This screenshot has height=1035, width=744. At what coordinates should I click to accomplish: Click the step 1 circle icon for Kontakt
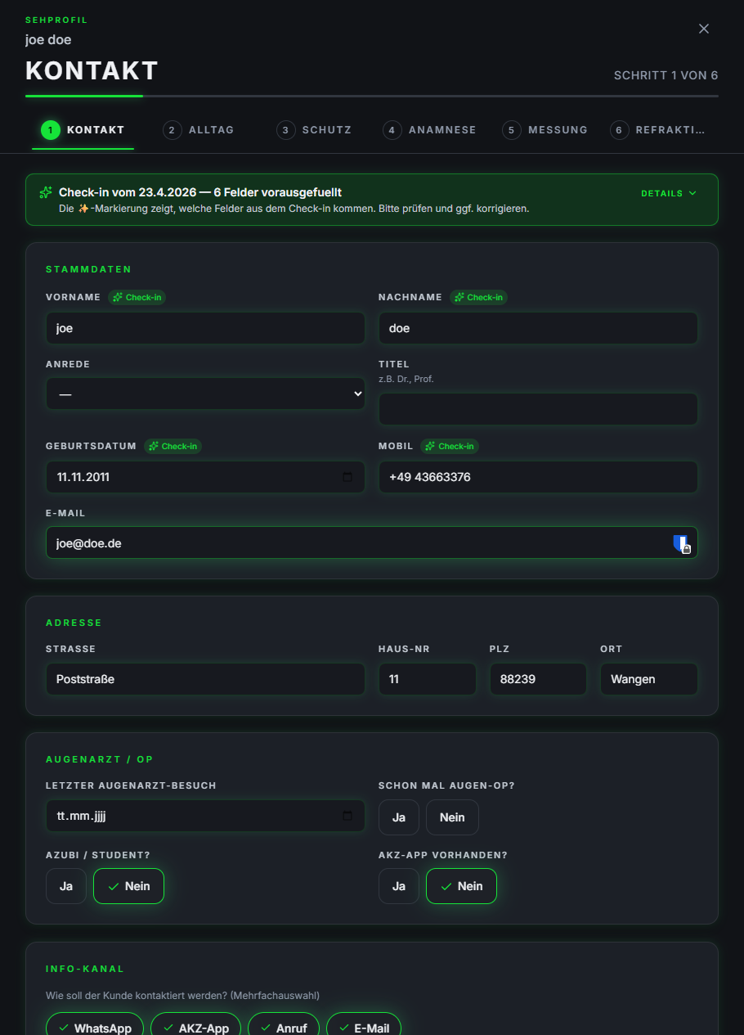pyautogui.click(x=51, y=130)
